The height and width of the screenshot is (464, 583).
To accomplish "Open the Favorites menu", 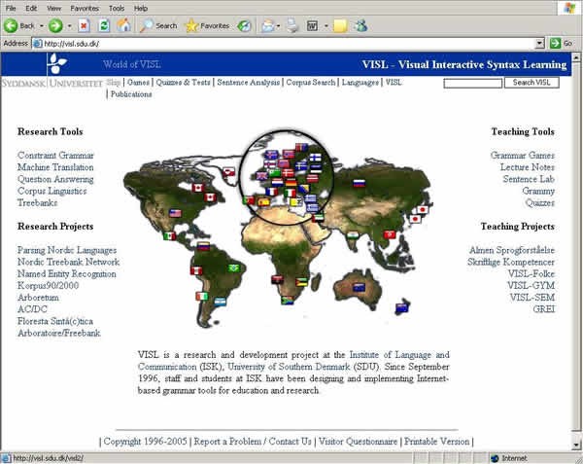I will pyautogui.click(x=85, y=8).
